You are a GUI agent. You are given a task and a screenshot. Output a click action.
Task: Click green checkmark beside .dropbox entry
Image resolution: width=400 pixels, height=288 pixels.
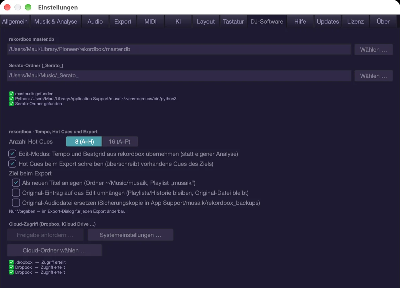point(11,262)
